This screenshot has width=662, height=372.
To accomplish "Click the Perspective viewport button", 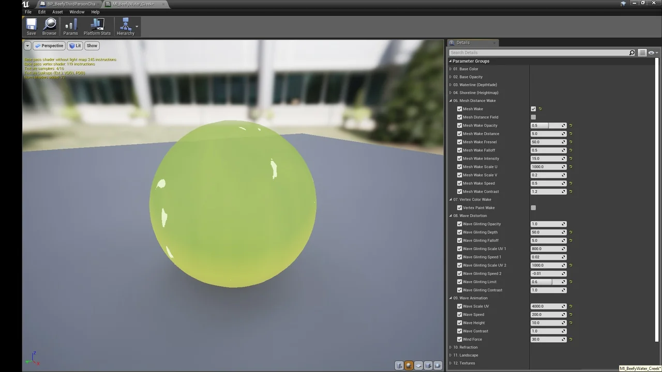I will pos(49,45).
